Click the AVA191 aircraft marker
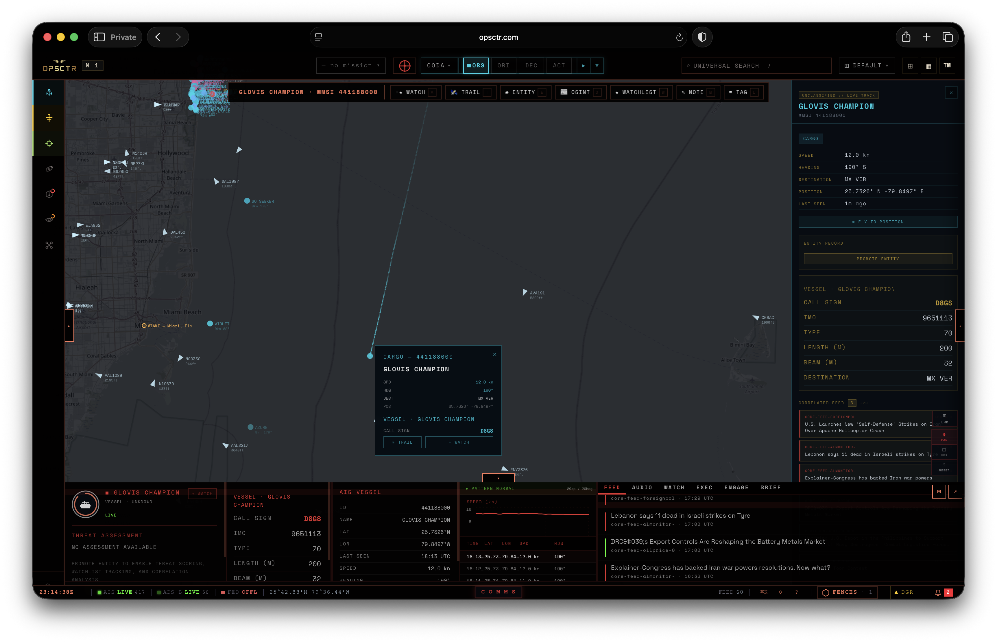The height and width of the screenshot is (642, 997). point(525,293)
